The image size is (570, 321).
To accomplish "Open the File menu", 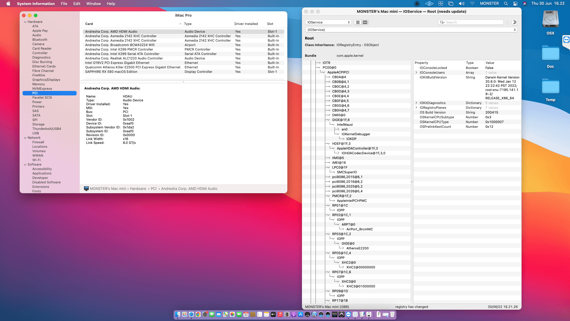I will tap(64, 4).
